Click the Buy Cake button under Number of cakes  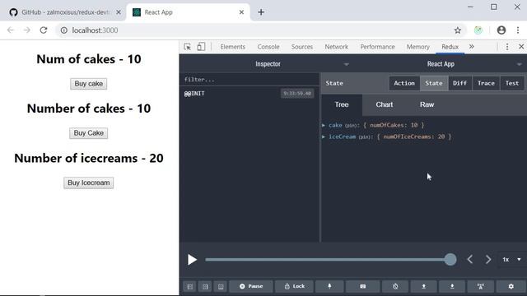(x=88, y=133)
